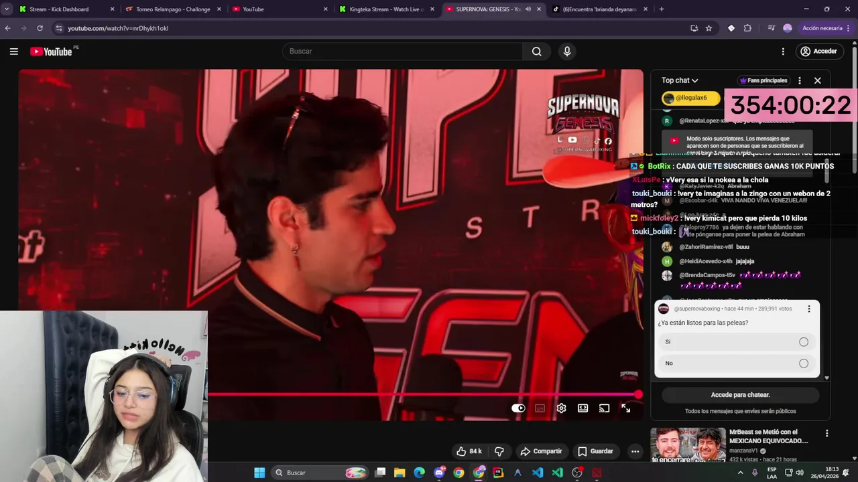Open media control icon in browser toolbar
This screenshot has height=482, width=858.
772,28
